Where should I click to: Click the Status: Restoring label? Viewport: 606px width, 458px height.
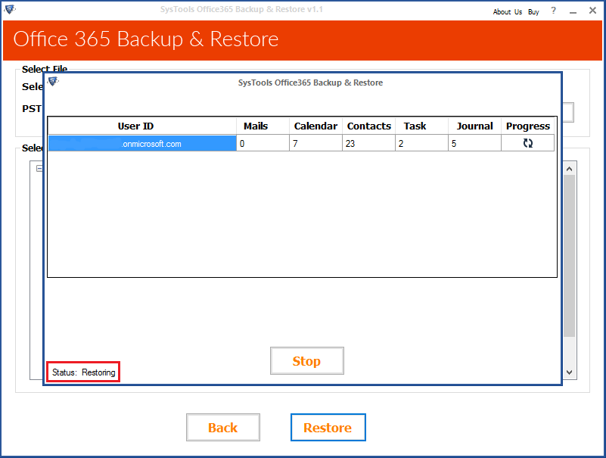click(x=83, y=372)
